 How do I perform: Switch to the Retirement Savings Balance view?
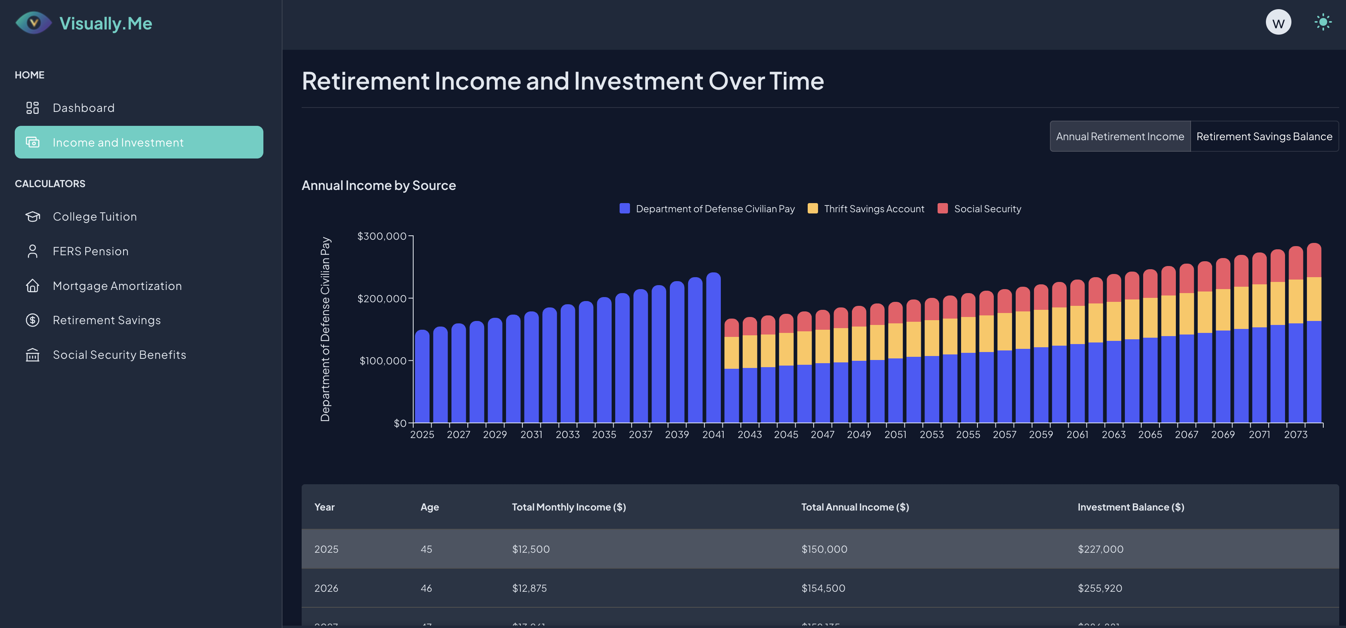pyautogui.click(x=1264, y=136)
